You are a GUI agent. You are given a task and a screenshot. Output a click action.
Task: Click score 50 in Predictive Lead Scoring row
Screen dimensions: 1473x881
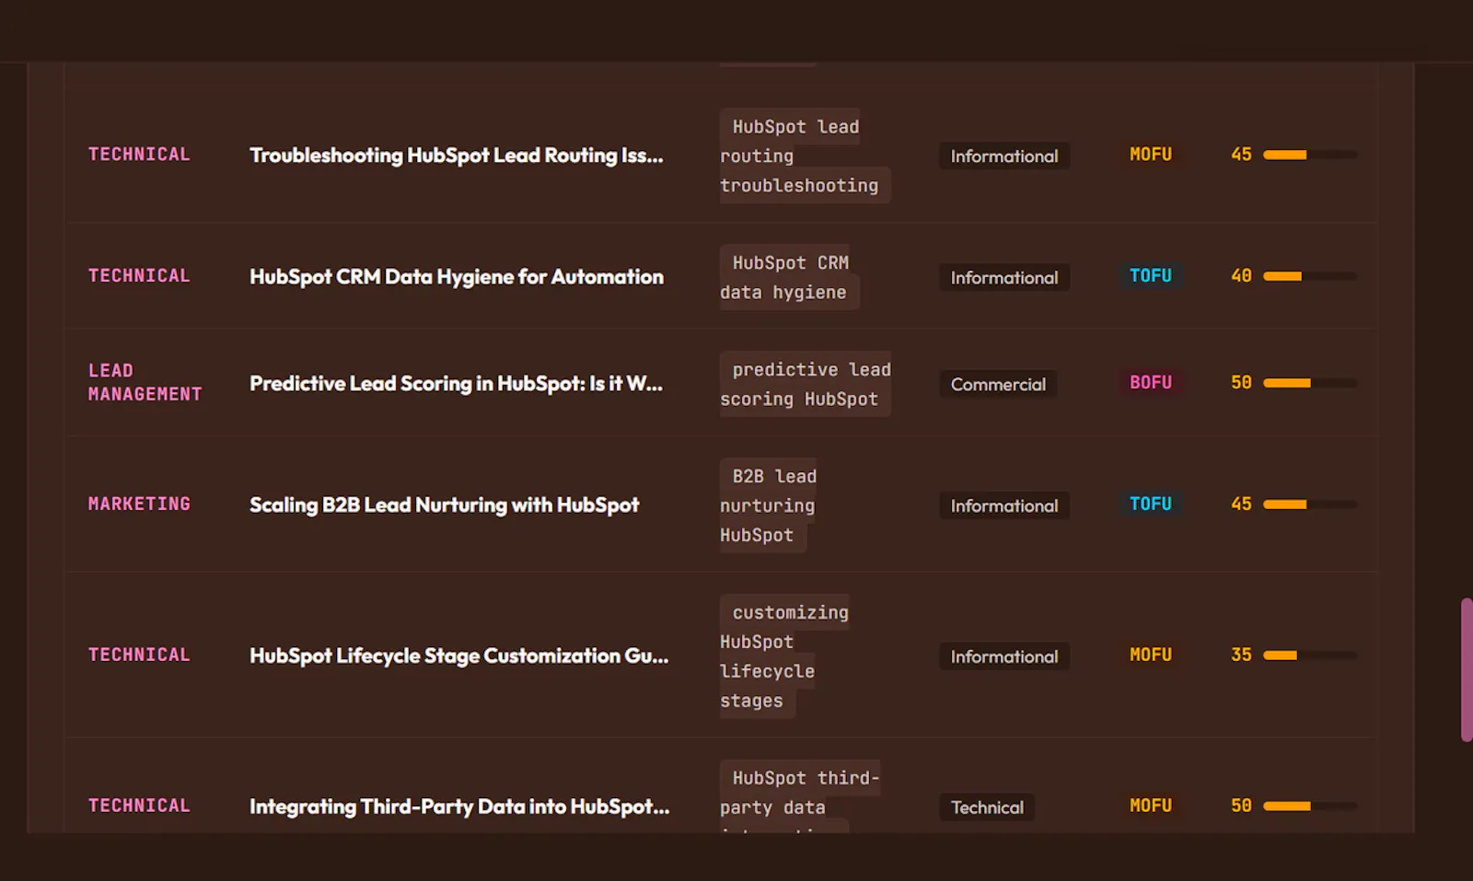point(1241,383)
